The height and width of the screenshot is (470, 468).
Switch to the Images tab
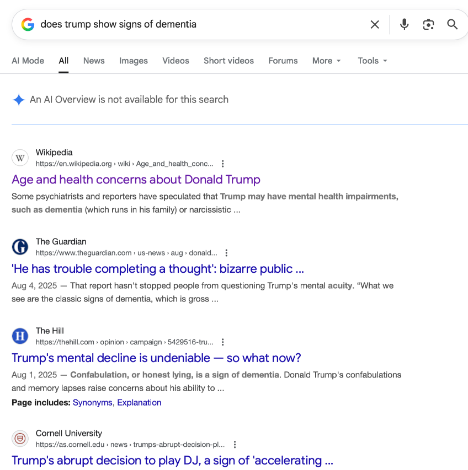134,61
